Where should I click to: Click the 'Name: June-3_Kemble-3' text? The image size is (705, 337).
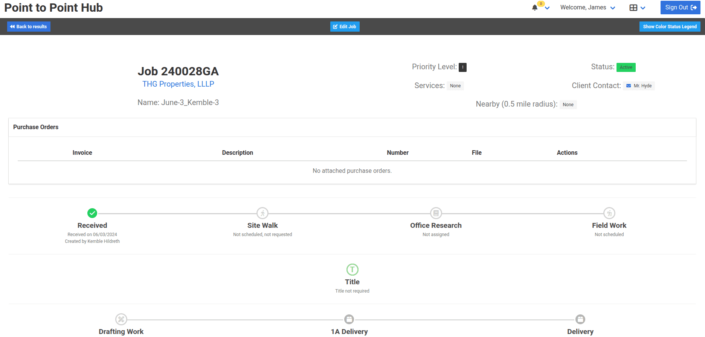click(178, 102)
